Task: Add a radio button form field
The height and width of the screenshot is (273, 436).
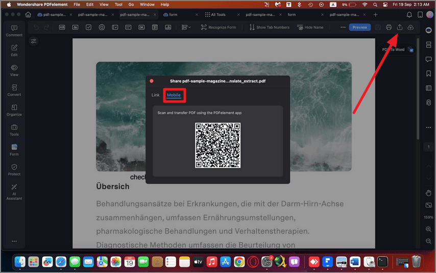Action: (102, 27)
